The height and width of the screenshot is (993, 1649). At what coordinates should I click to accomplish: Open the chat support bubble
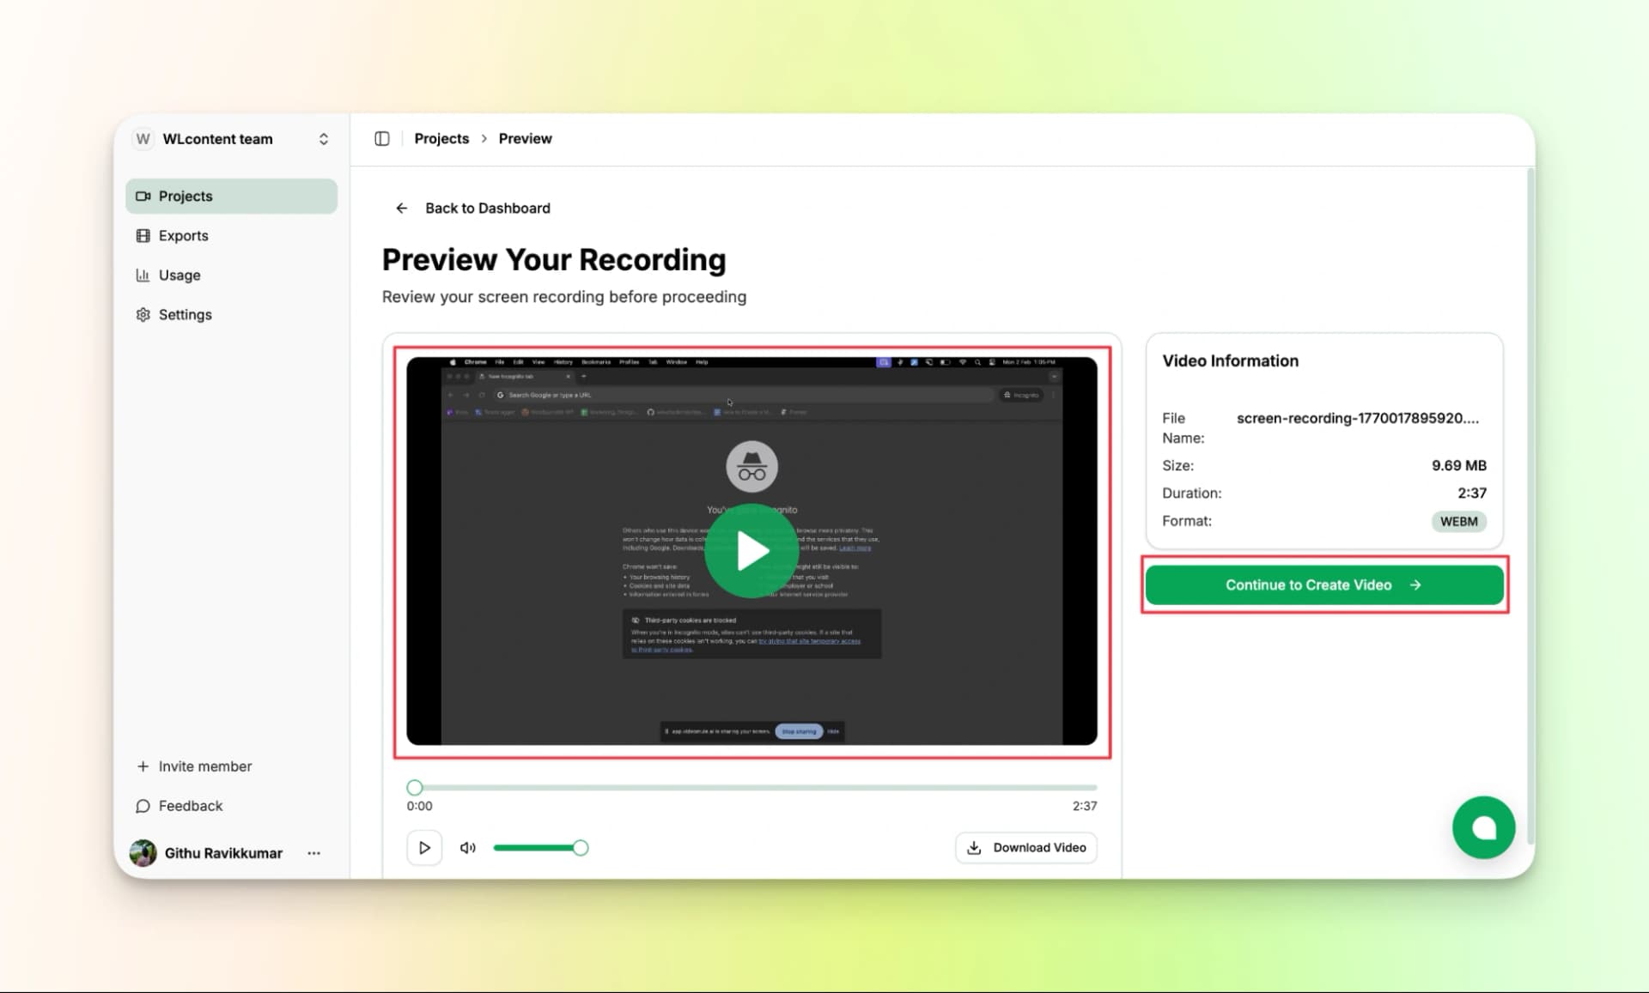pos(1483,826)
